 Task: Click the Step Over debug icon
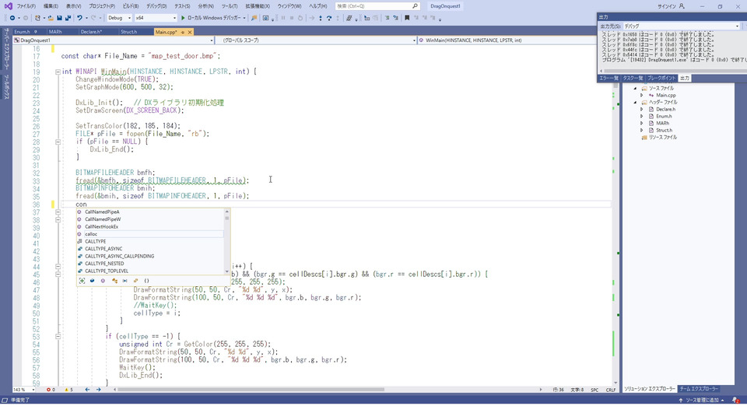[x=329, y=18]
